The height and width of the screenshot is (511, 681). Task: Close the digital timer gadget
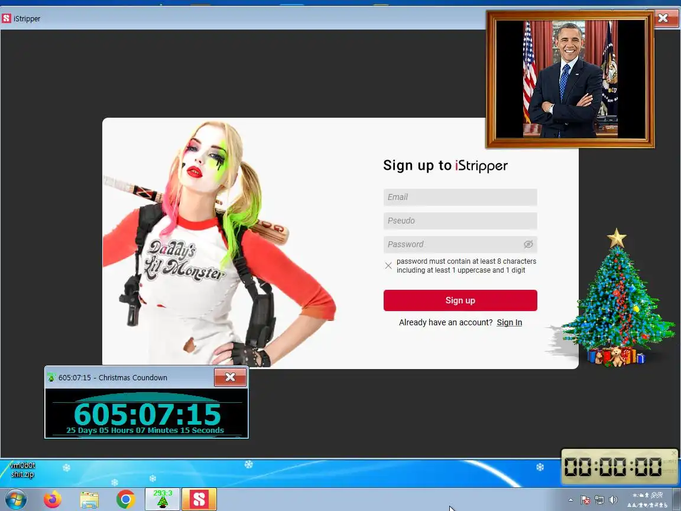(674, 453)
